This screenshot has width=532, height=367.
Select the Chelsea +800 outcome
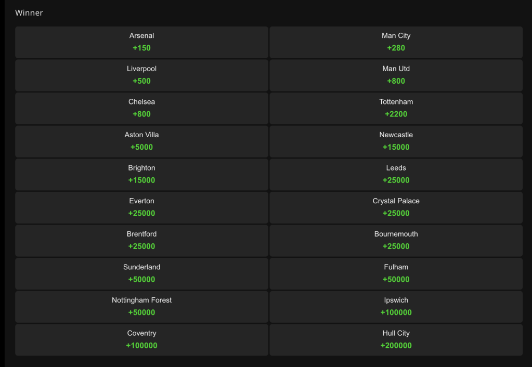point(141,108)
